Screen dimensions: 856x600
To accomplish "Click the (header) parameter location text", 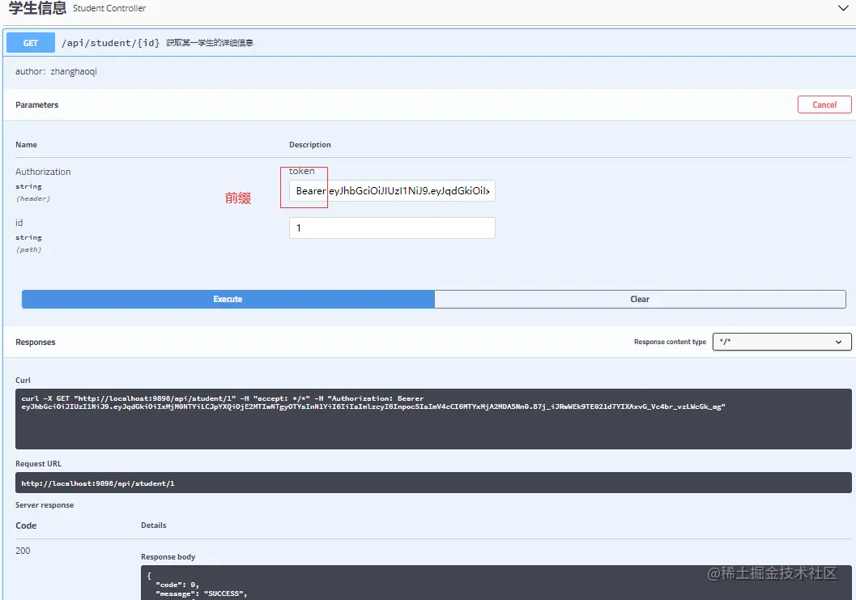I will [x=32, y=198].
